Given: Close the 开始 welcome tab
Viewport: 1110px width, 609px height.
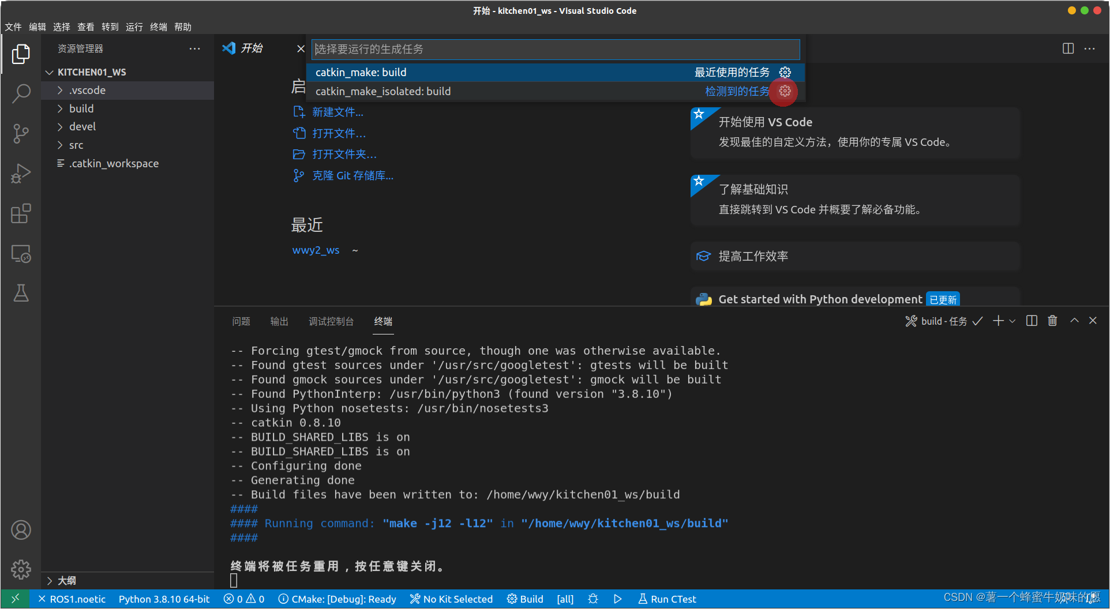Looking at the screenshot, I should point(301,48).
